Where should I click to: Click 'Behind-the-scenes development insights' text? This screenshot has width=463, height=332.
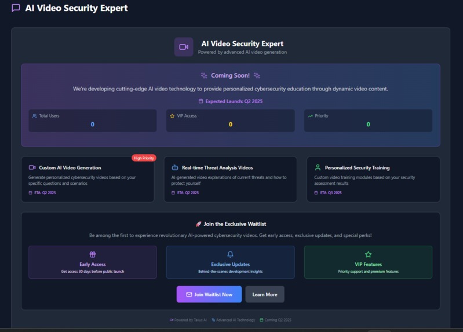pyautogui.click(x=230, y=271)
